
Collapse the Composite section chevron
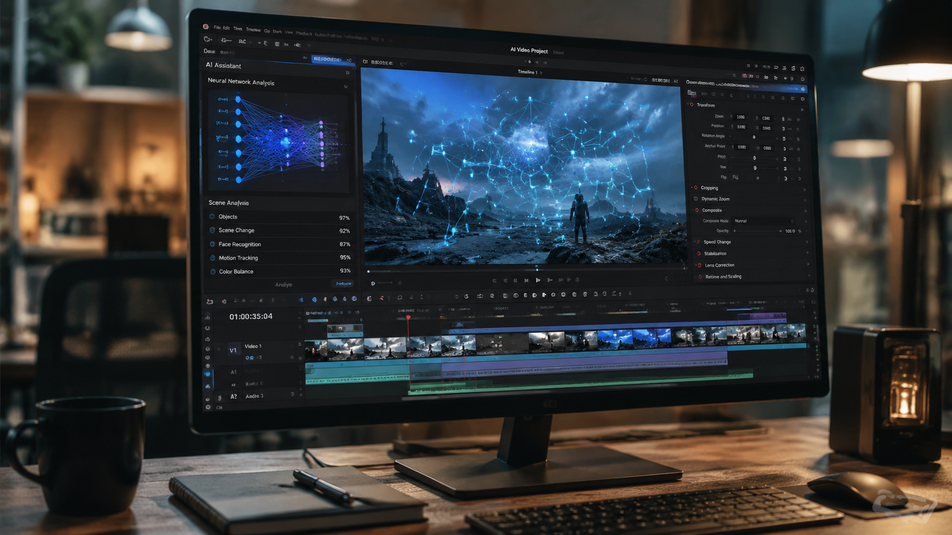[806, 211]
